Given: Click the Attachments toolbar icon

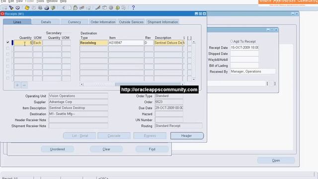Looking at the screenshot, I should (x=117, y=8).
